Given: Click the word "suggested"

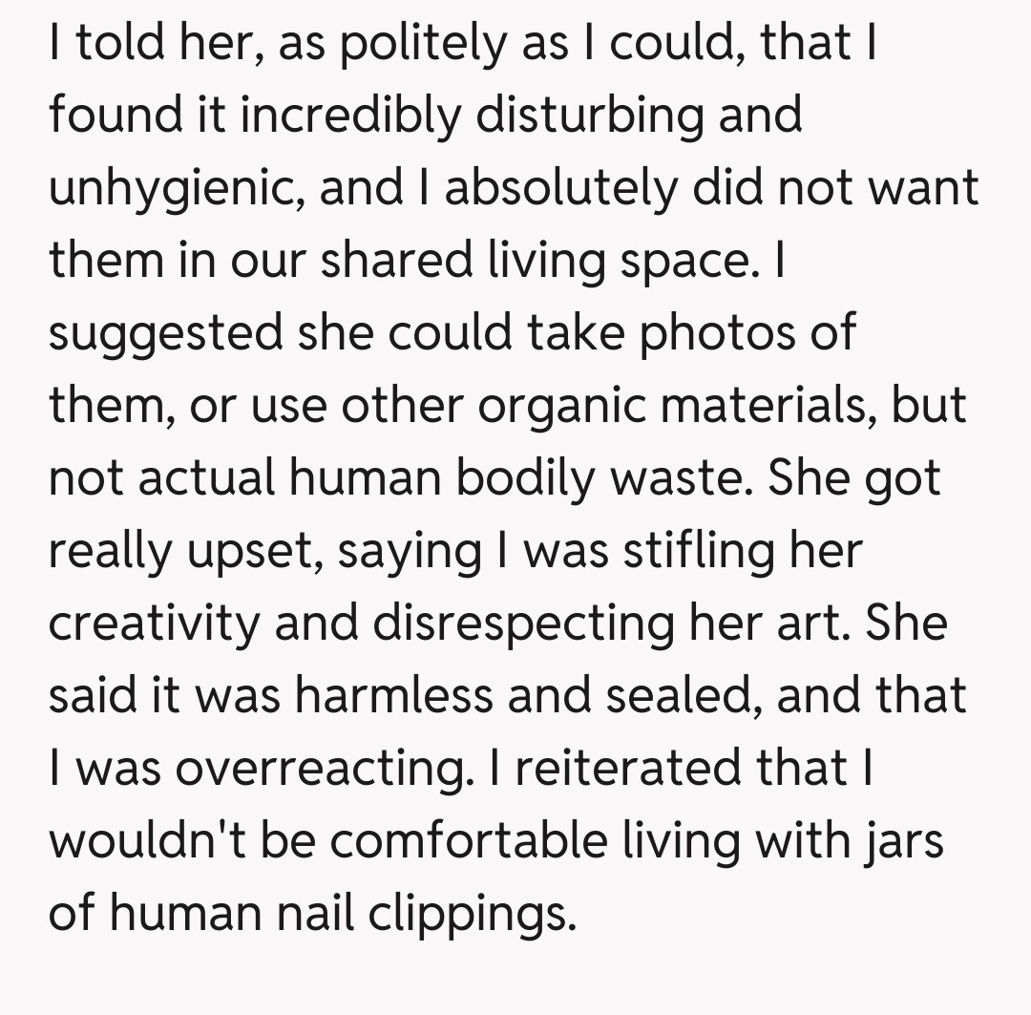Looking at the screenshot, I should [x=167, y=333].
